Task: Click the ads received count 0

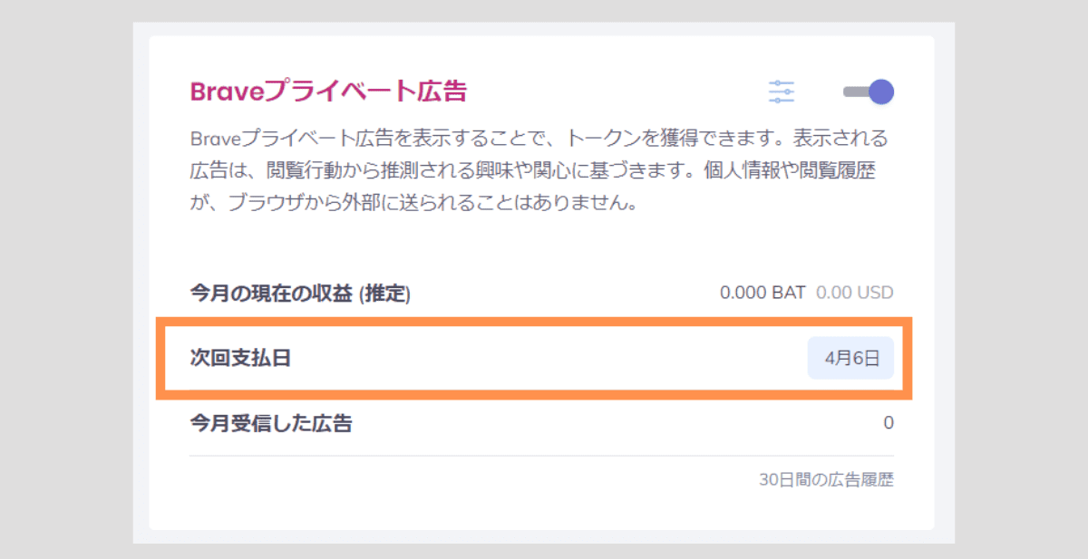Action: pos(889,423)
